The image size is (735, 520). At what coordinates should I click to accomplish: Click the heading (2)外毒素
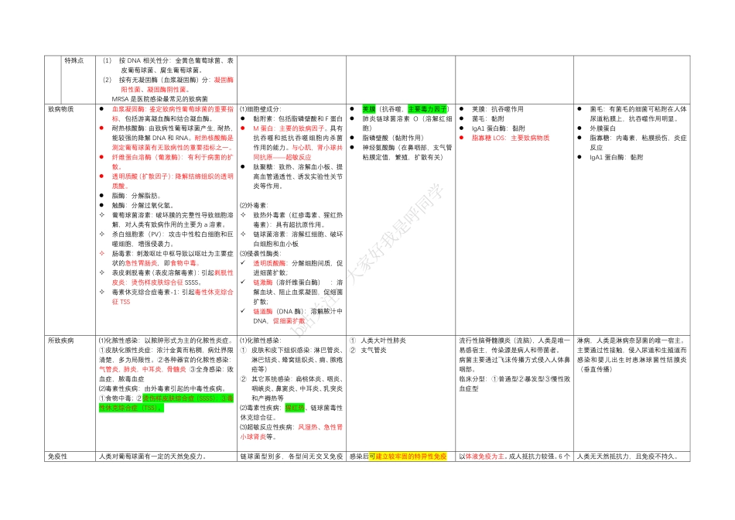255,205
